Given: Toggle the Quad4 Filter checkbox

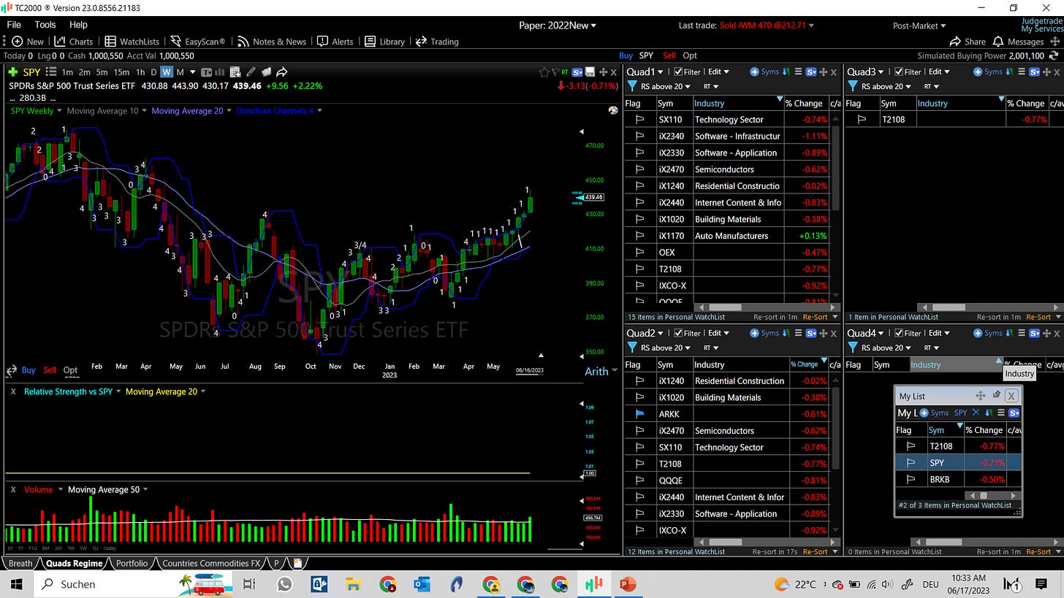Looking at the screenshot, I should [x=899, y=333].
